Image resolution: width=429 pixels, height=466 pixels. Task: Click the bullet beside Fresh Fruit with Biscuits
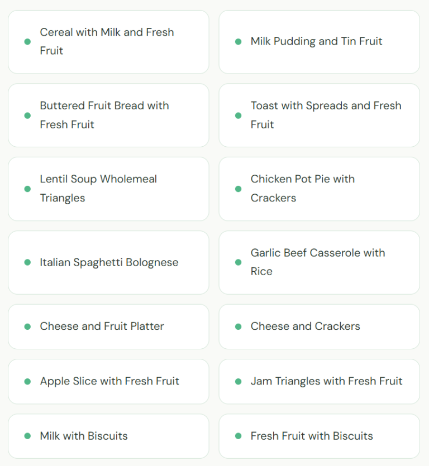click(239, 436)
